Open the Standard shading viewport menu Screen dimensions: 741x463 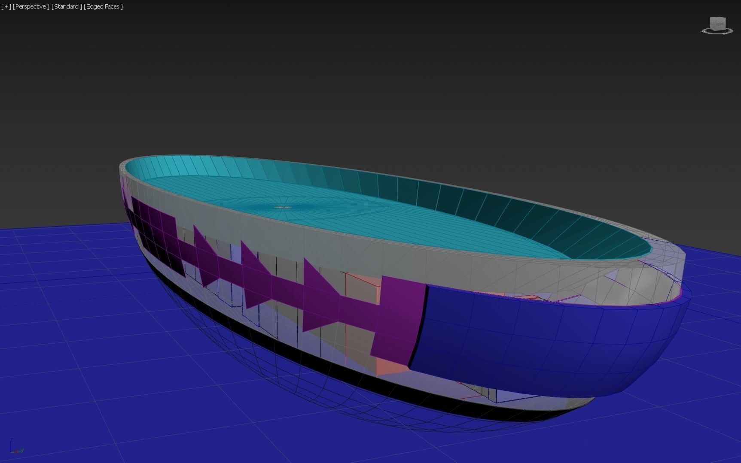pos(67,6)
